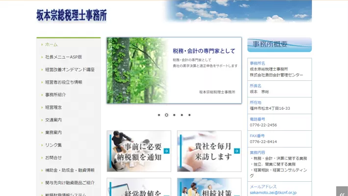
Task: Click the 坂本宗総税理士事務所 site logo
Action: coord(72,15)
